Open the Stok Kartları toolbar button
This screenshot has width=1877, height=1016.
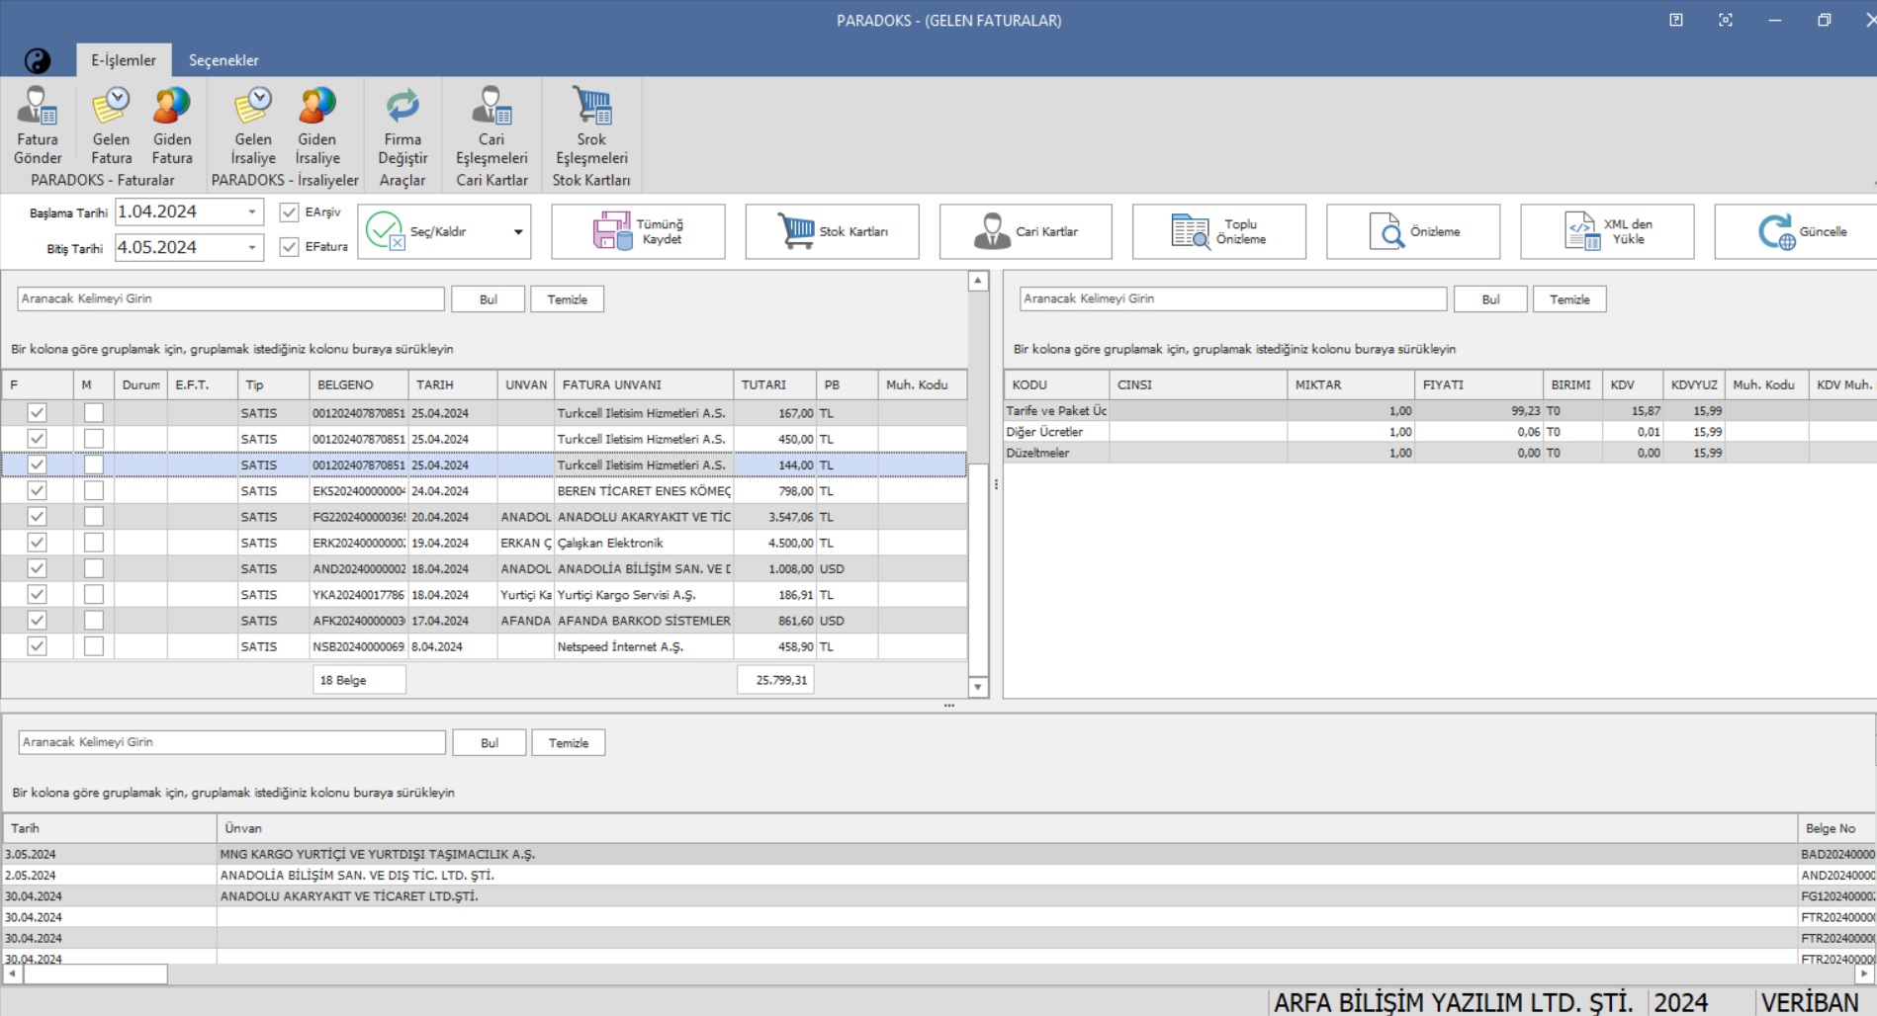(x=832, y=231)
